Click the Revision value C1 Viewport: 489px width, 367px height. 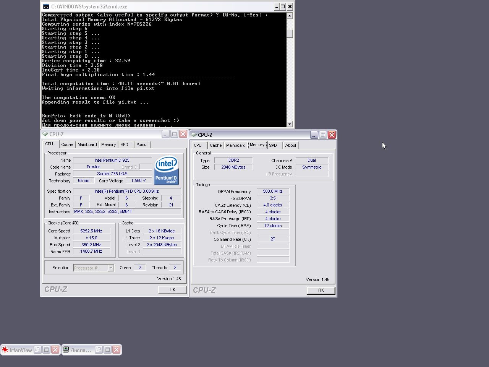point(171,205)
